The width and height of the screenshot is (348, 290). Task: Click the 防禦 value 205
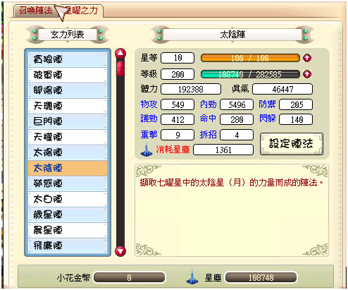pyautogui.click(x=296, y=104)
